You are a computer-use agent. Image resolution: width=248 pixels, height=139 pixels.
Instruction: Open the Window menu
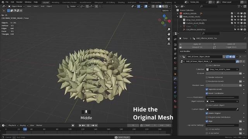28,2
